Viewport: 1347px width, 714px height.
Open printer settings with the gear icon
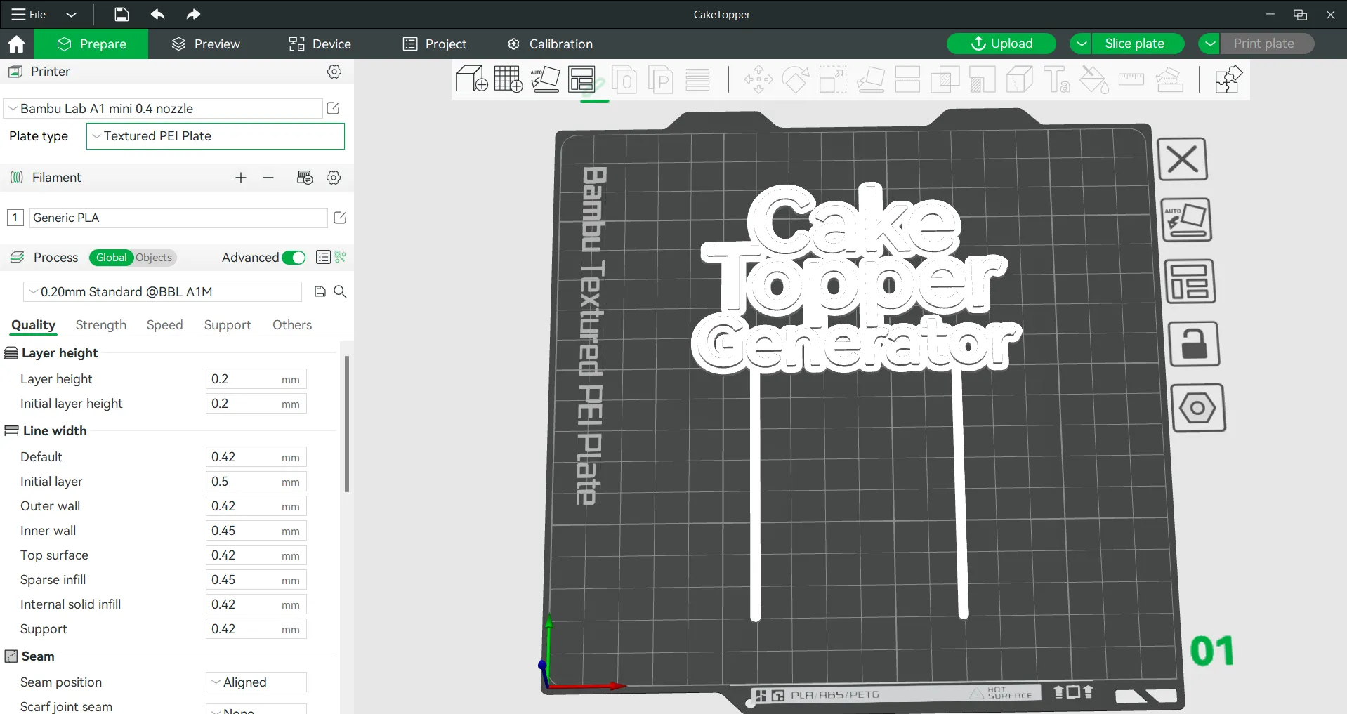[x=334, y=72]
